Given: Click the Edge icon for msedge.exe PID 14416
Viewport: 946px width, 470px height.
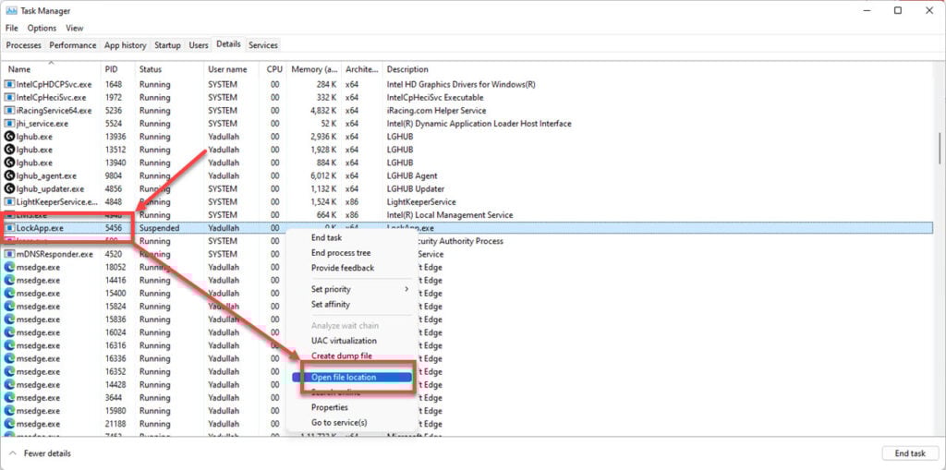Looking at the screenshot, I should [x=9, y=280].
